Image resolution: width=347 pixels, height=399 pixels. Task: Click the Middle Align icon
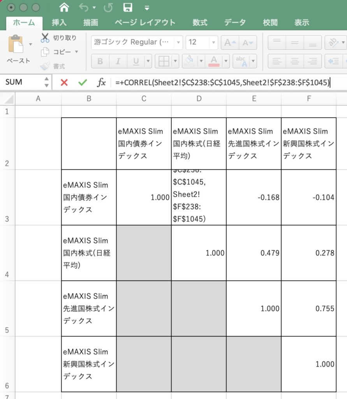point(294,42)
